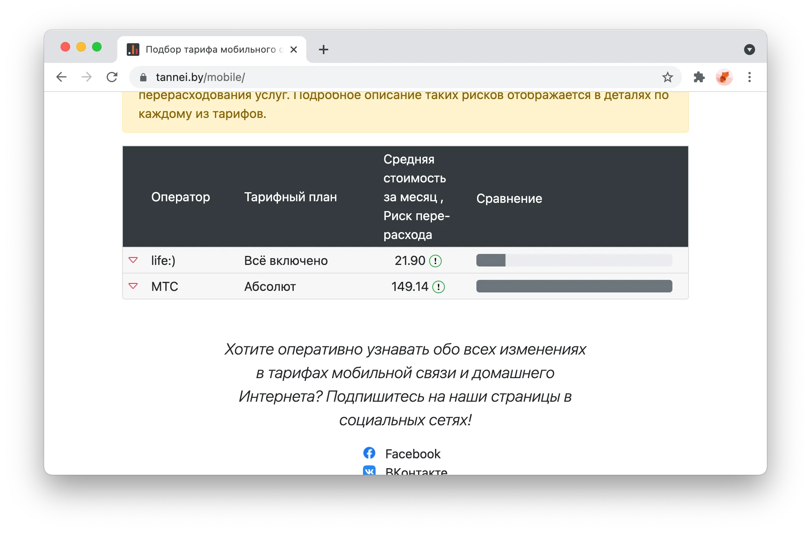This screenshot has width=811, height=533.
Task: Click the life:) comparison bar
Action: pos(574,260)
